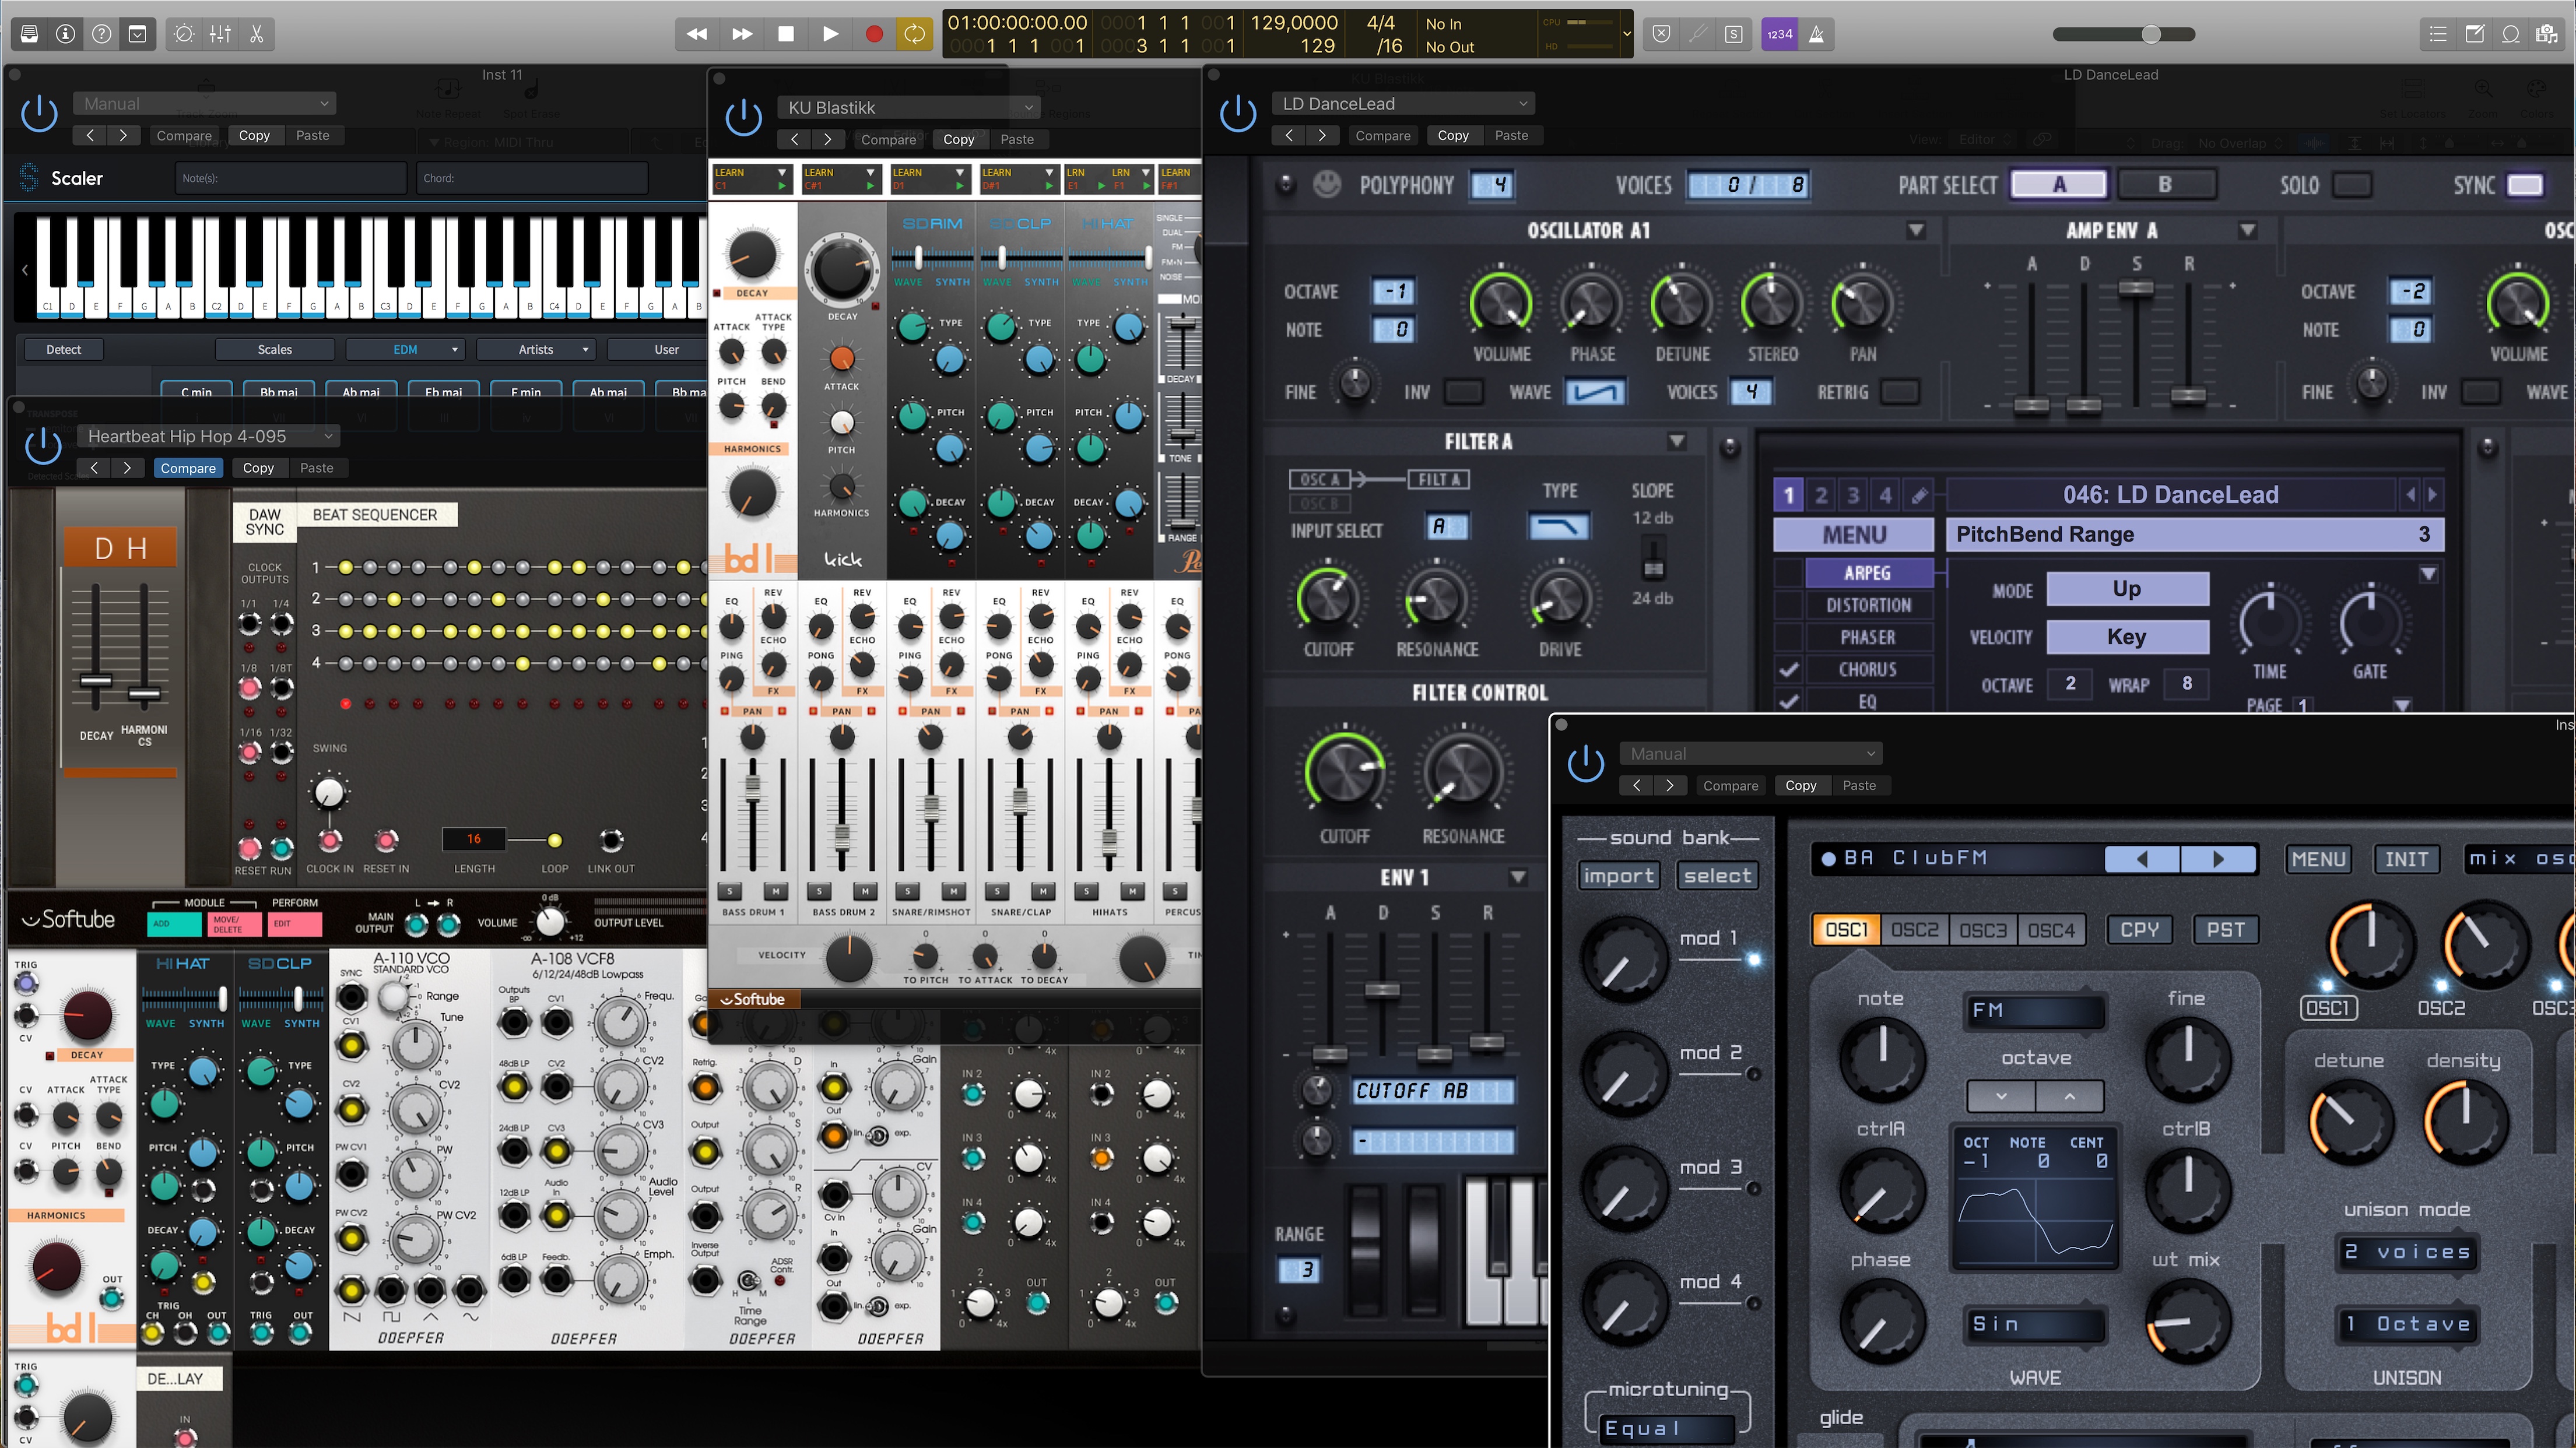Screen dimensions: 2576x1448
Task: Expand the Filter A section arrow
Action: (1677, 441)
